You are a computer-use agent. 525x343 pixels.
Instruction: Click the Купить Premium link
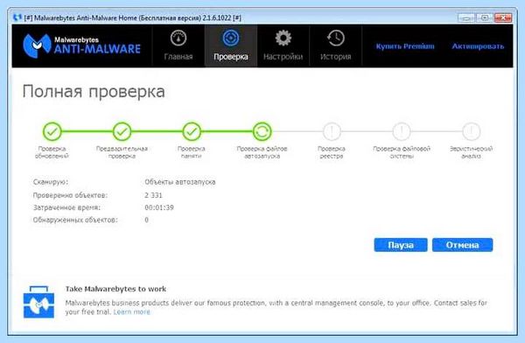pyautogui.click(x=405, y=46)
